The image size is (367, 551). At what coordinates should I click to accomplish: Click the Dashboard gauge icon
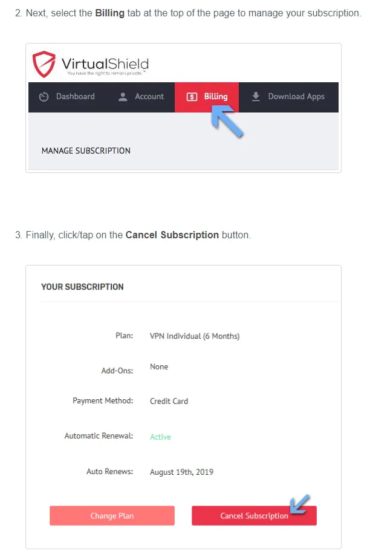(44, 97)
